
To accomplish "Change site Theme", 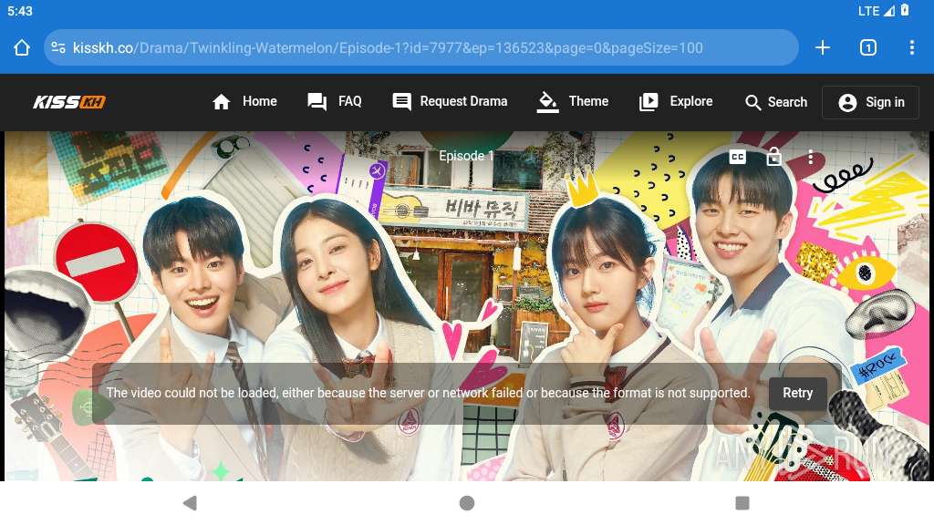I will pyautogui.click(x=572, y=102).
